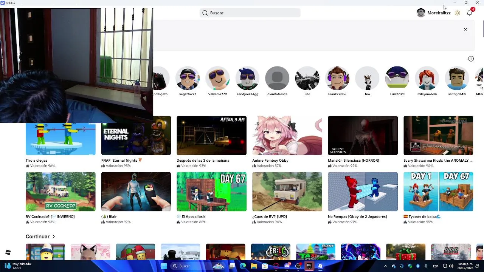Open friend dianitafresita's avatar

277,78
